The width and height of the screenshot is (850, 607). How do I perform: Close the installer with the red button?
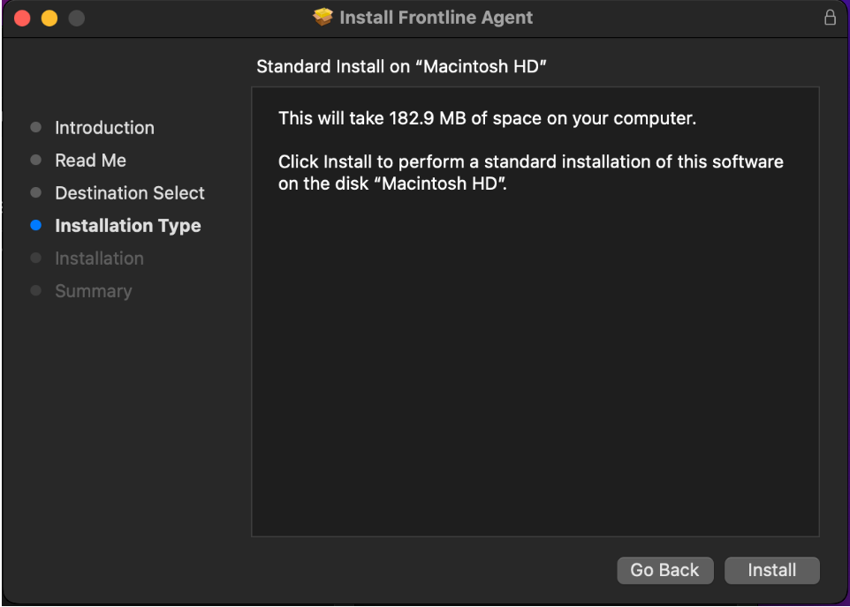tap(21, 18)
